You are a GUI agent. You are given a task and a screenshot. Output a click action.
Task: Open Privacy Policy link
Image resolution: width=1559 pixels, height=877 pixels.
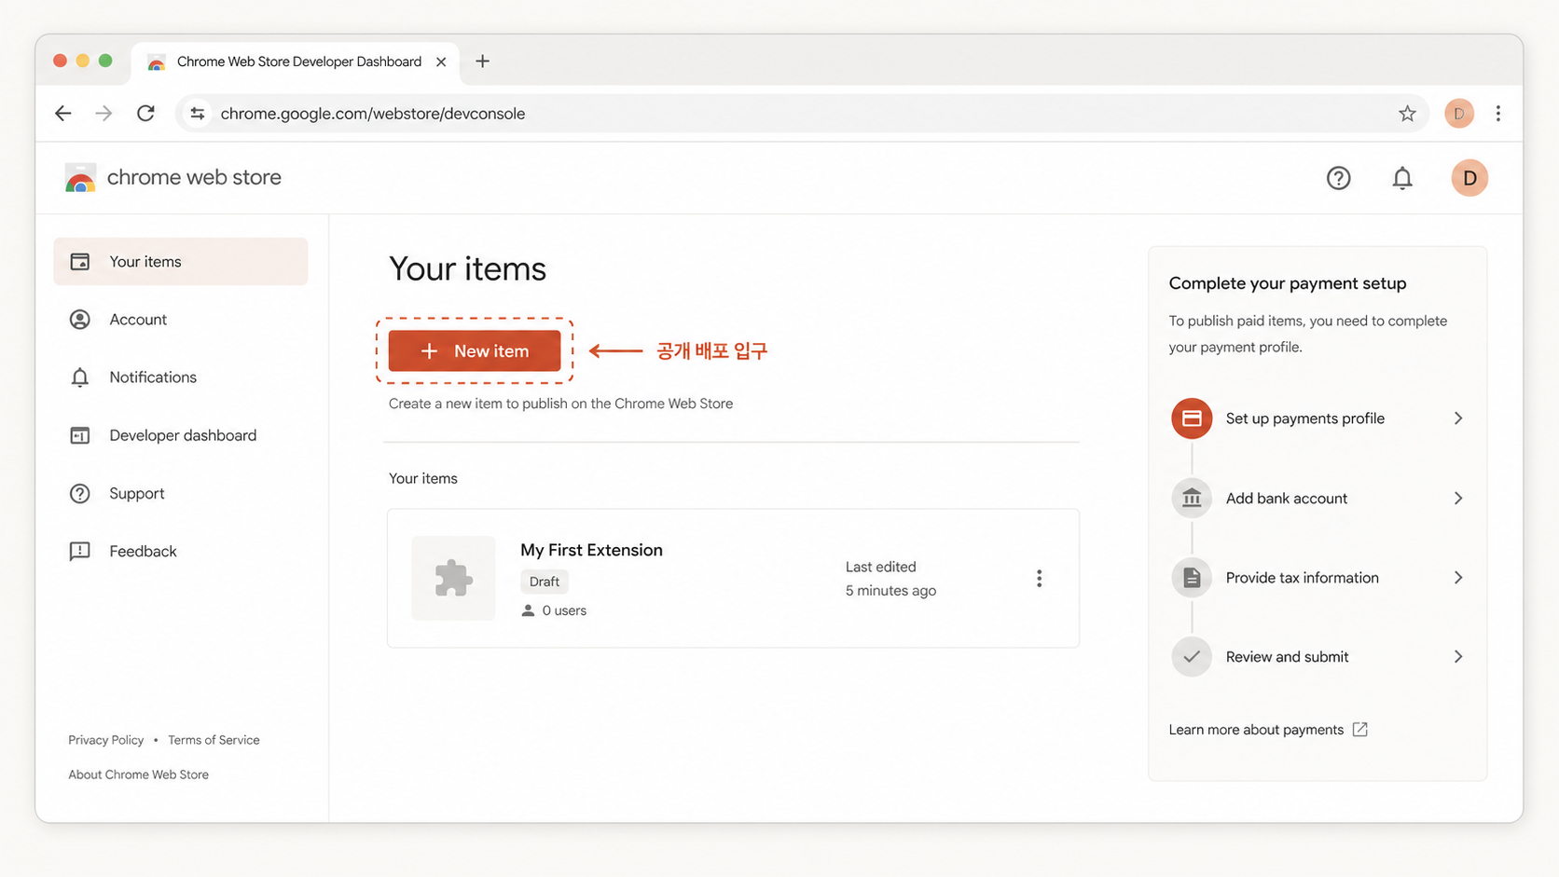pyautogui.click(x=106, y=740)
